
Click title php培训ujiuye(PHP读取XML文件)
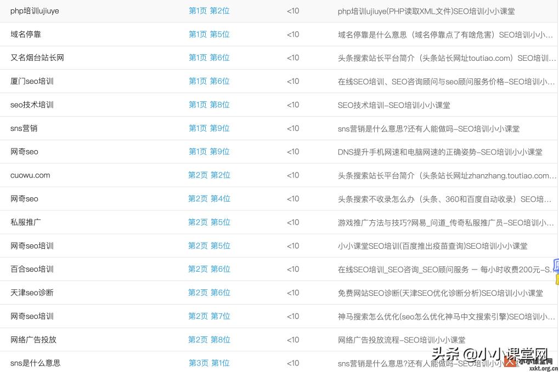coord(426,12)
